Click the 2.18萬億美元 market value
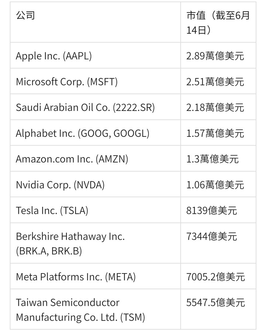Image resolution: width=266 pixels, height=331 pixels. point(215,108)
